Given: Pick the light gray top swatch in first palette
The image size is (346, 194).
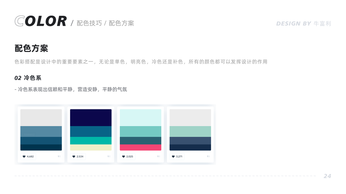Looking at the screenshot, I should 41,118.
